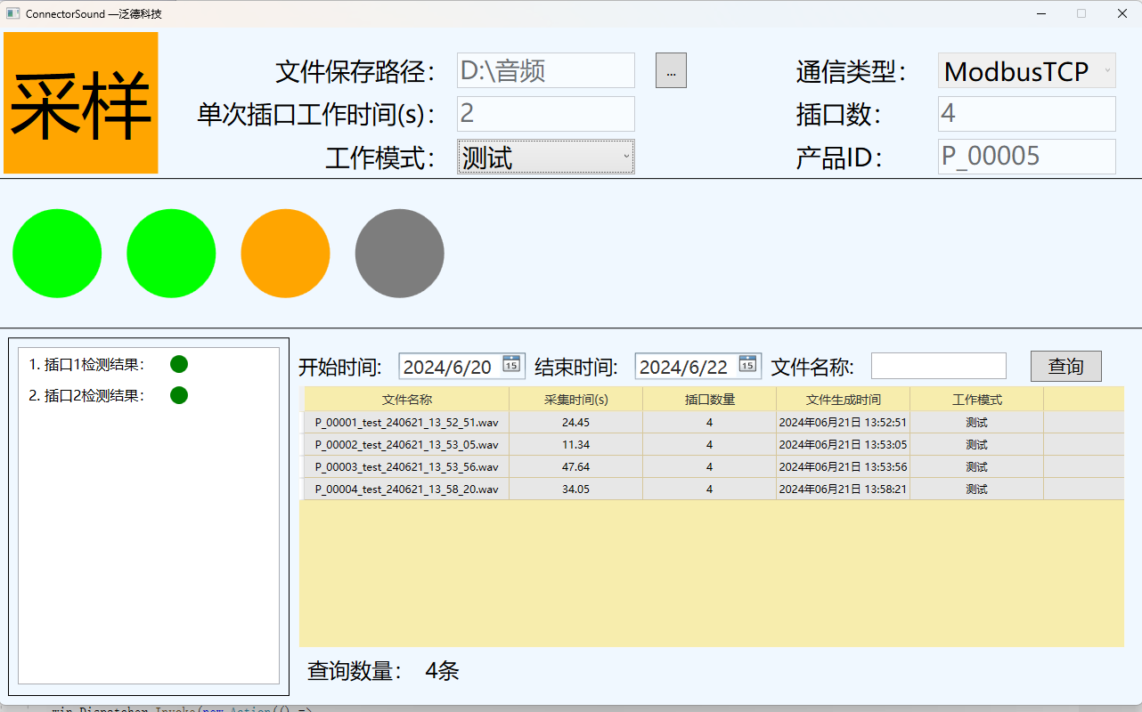Sort by the 插口数量 column header
1142x712 pixels.
(710, 400)
